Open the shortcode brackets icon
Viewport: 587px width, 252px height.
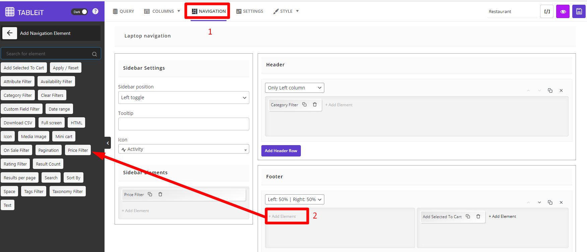(x=547, y=11)
